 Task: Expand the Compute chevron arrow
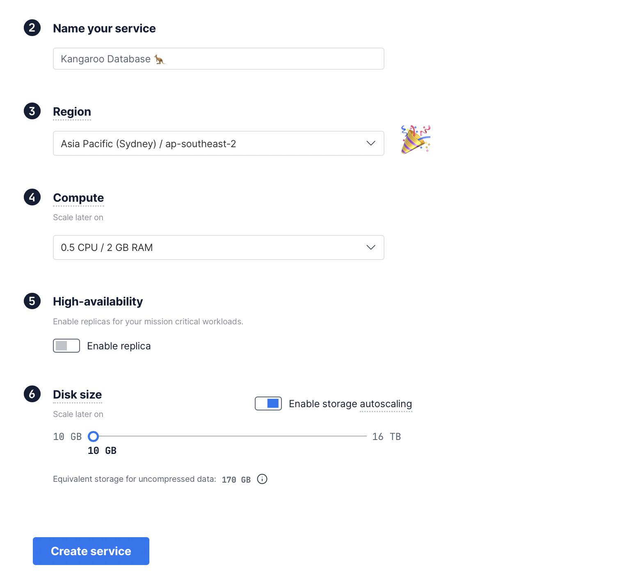tap(371, 248)
